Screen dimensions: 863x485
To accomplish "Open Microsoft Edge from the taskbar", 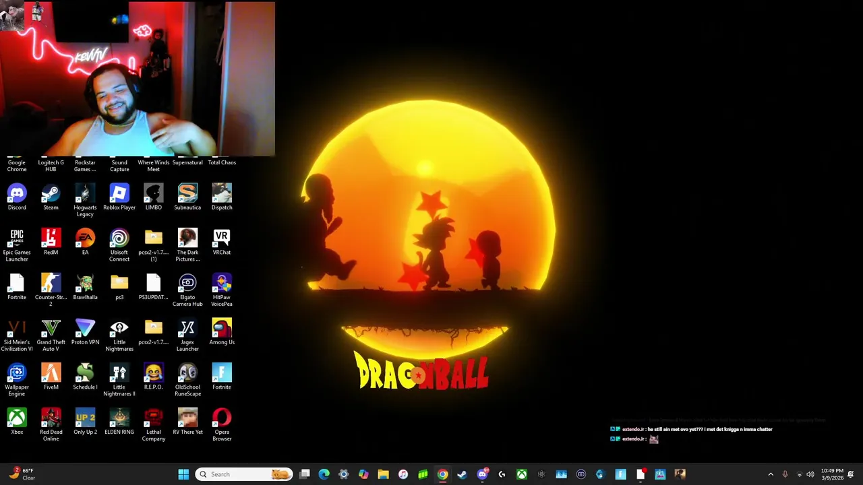I will (x=324, y=474).
